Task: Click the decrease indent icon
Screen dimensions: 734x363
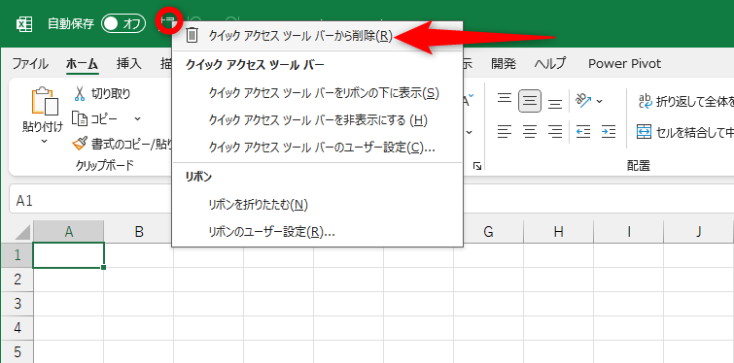Action: click(582, 132)
